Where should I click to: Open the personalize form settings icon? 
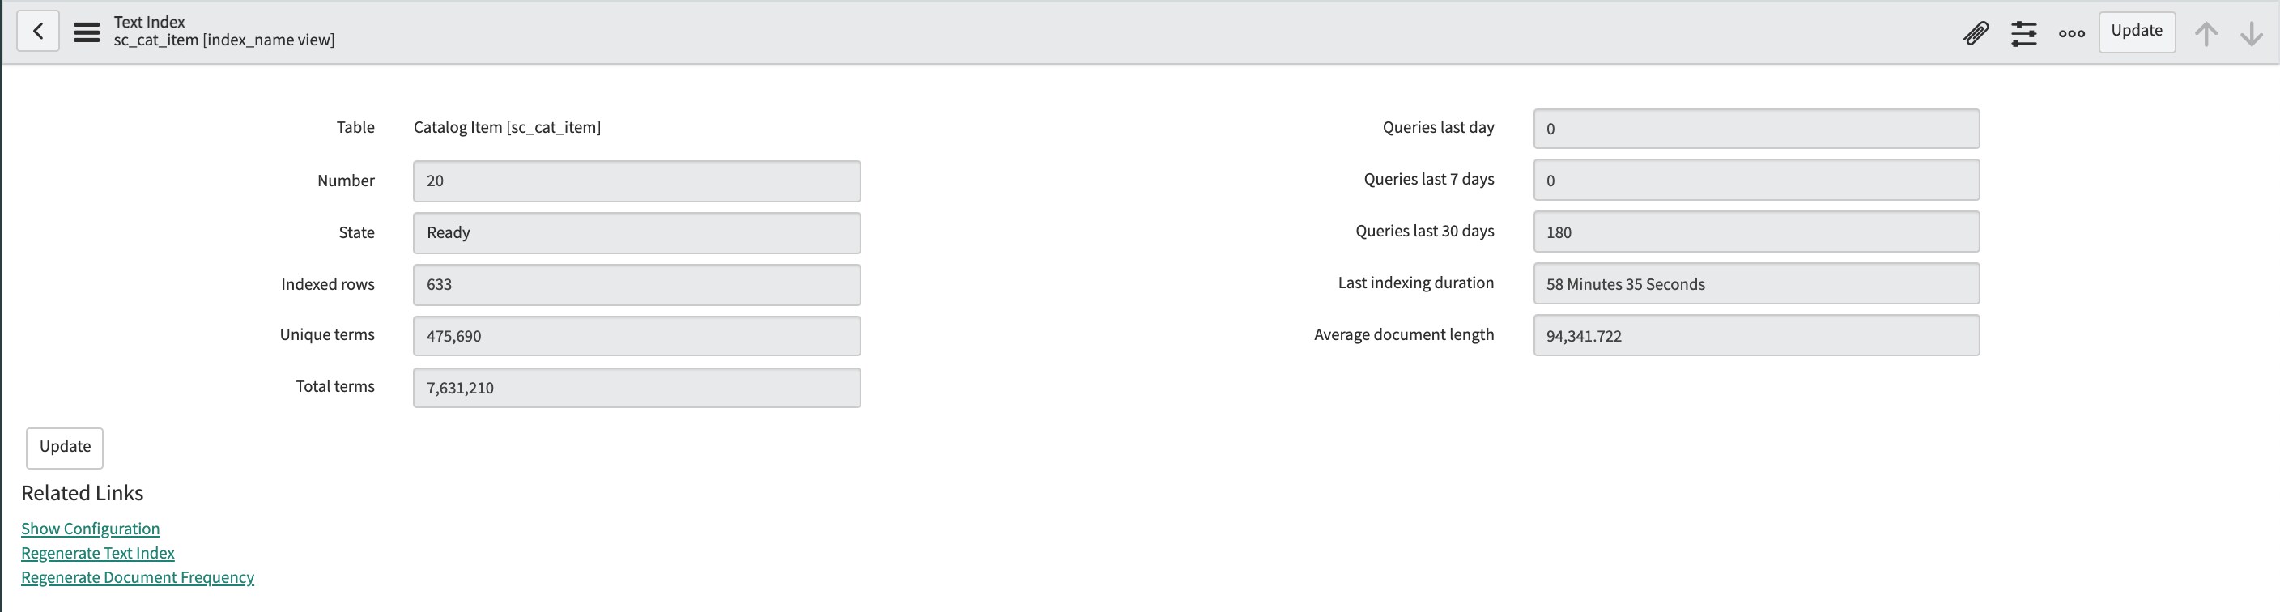[2024, 32]
